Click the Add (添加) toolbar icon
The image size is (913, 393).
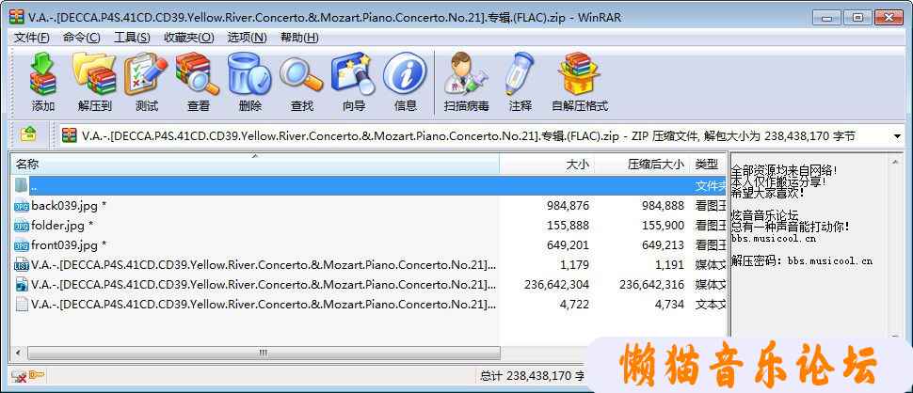(x=43, y=74)
